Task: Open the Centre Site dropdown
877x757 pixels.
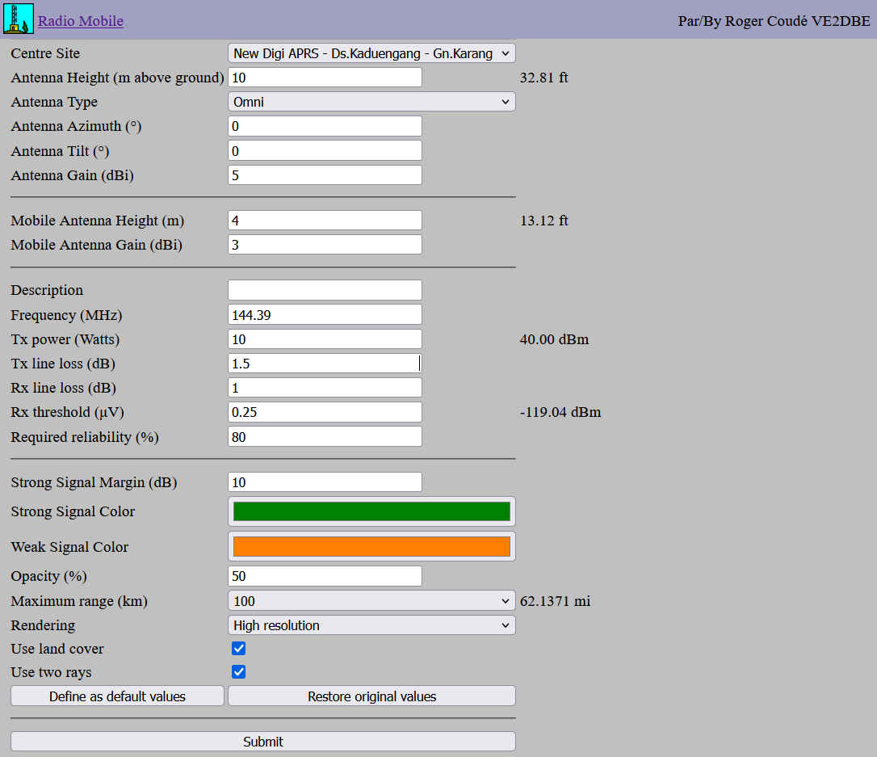Action: click(x=371, y=53)
